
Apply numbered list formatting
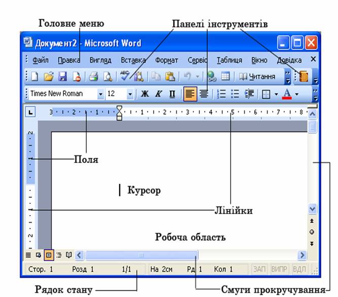point(221,94)
